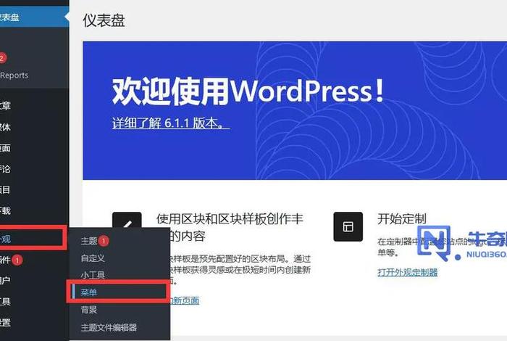Open 主题文件编辑器 in the submenu
Viewport: 507px width, 341px height.
(x=109, y=327)
